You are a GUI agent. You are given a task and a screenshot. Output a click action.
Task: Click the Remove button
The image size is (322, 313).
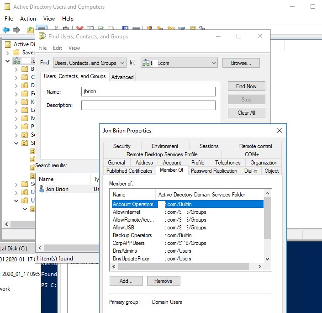point(164,281)
